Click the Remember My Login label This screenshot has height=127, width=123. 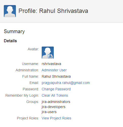point(22,95)
